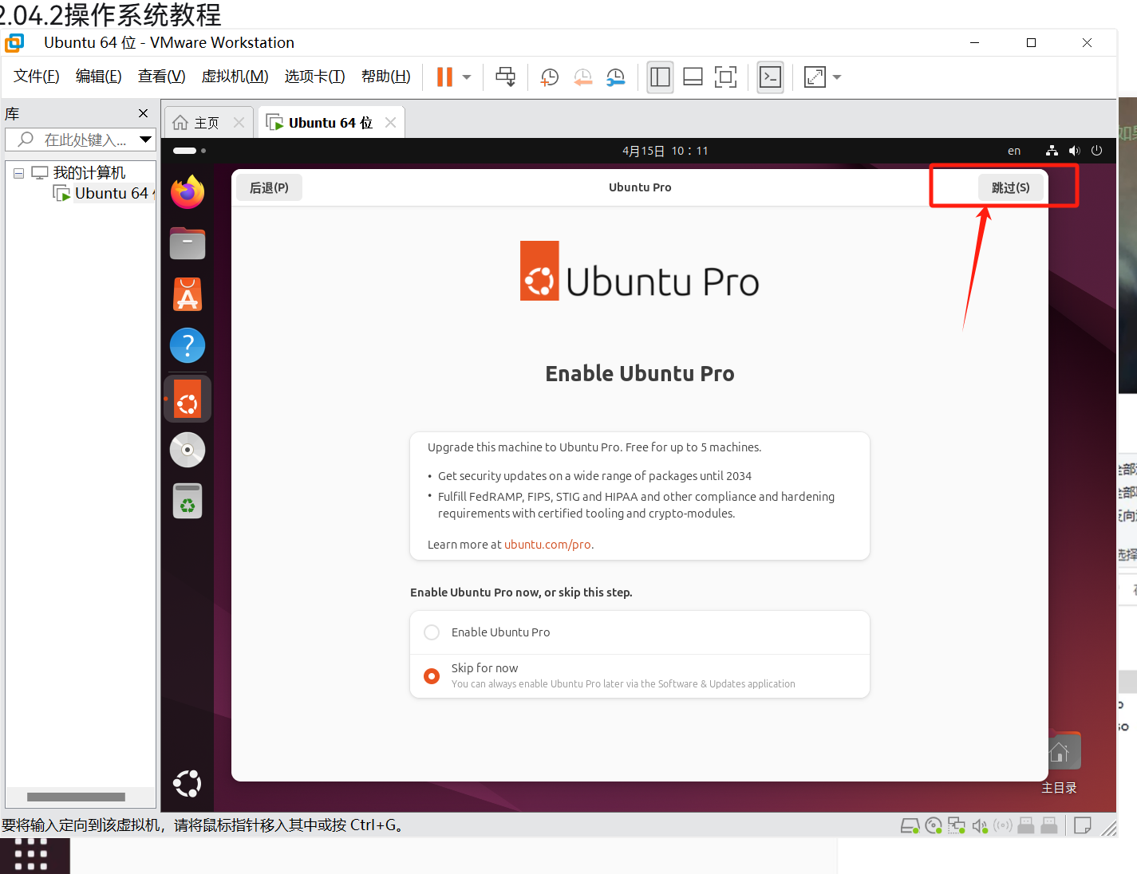
Task: Click CD/DVD device icon in status bar
Action: (934, 826)
